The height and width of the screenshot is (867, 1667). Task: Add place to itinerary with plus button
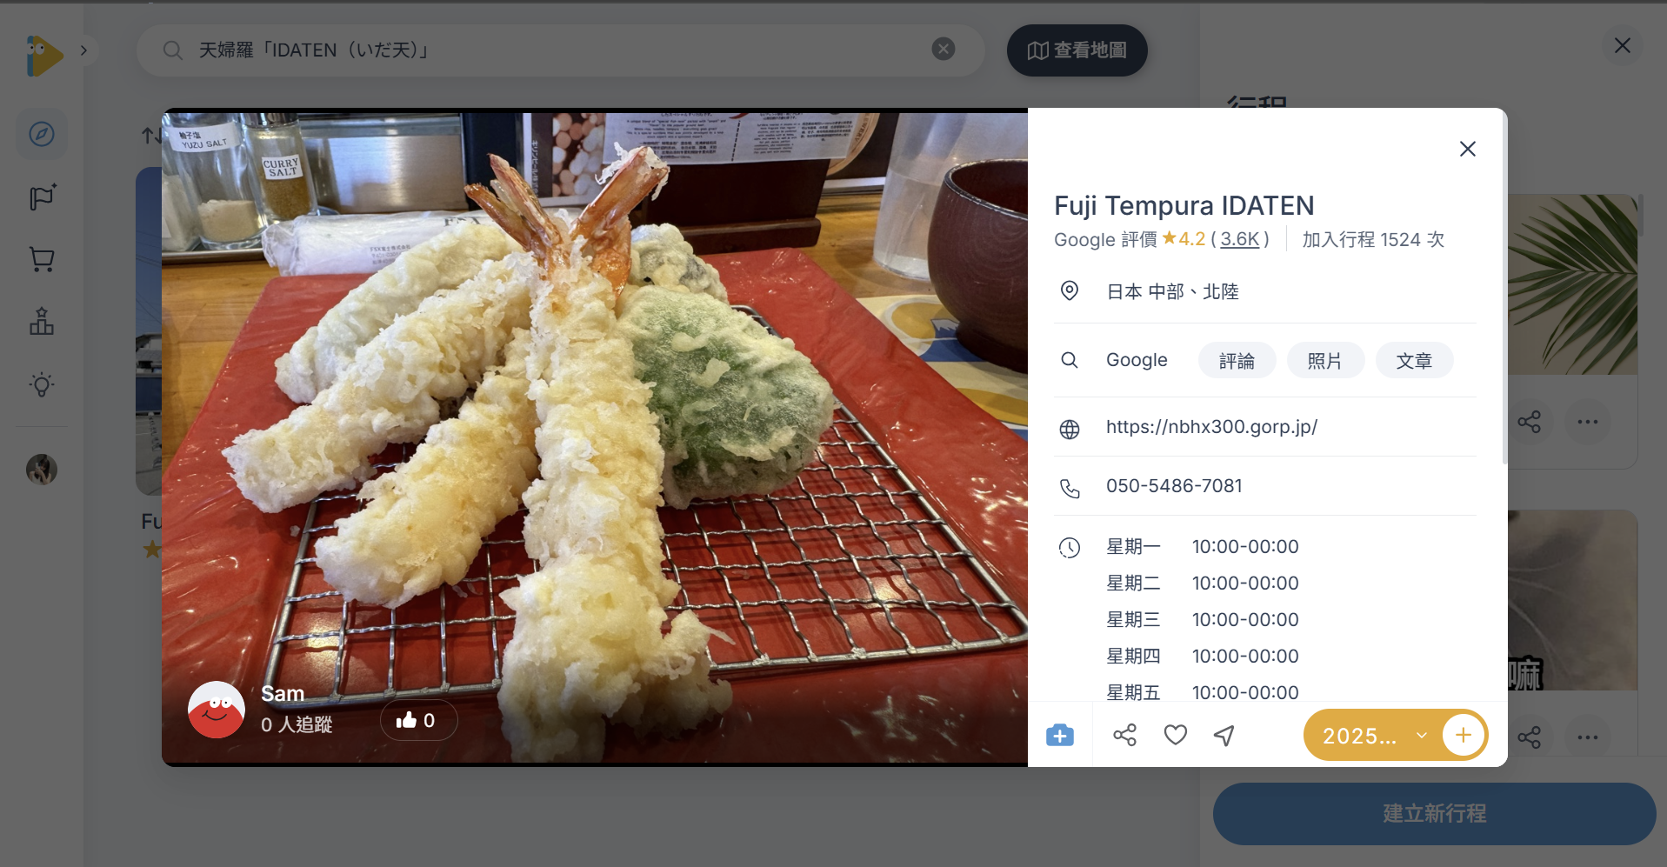(x=1464, y=736)
